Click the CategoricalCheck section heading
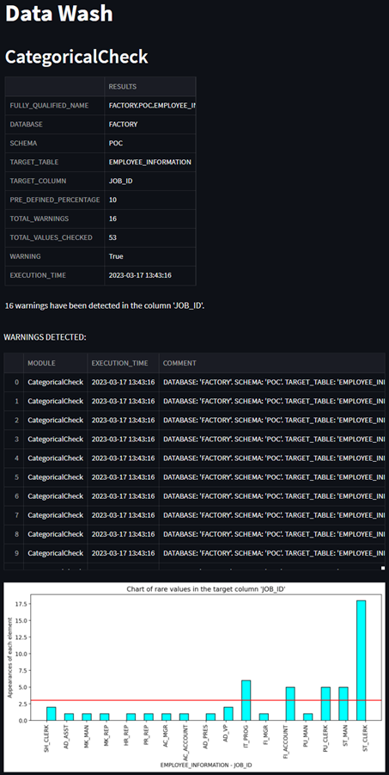The height and width of the screenshot is (775, 389). 76,57
